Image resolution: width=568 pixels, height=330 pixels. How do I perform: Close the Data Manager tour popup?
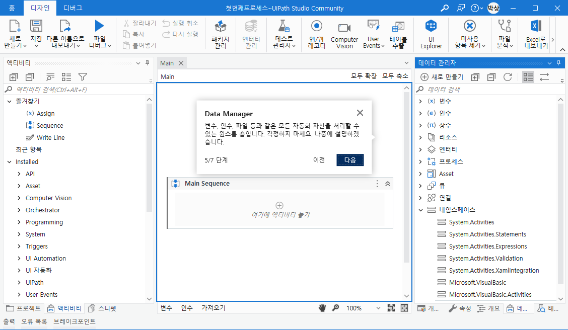[x=360, y=113]
